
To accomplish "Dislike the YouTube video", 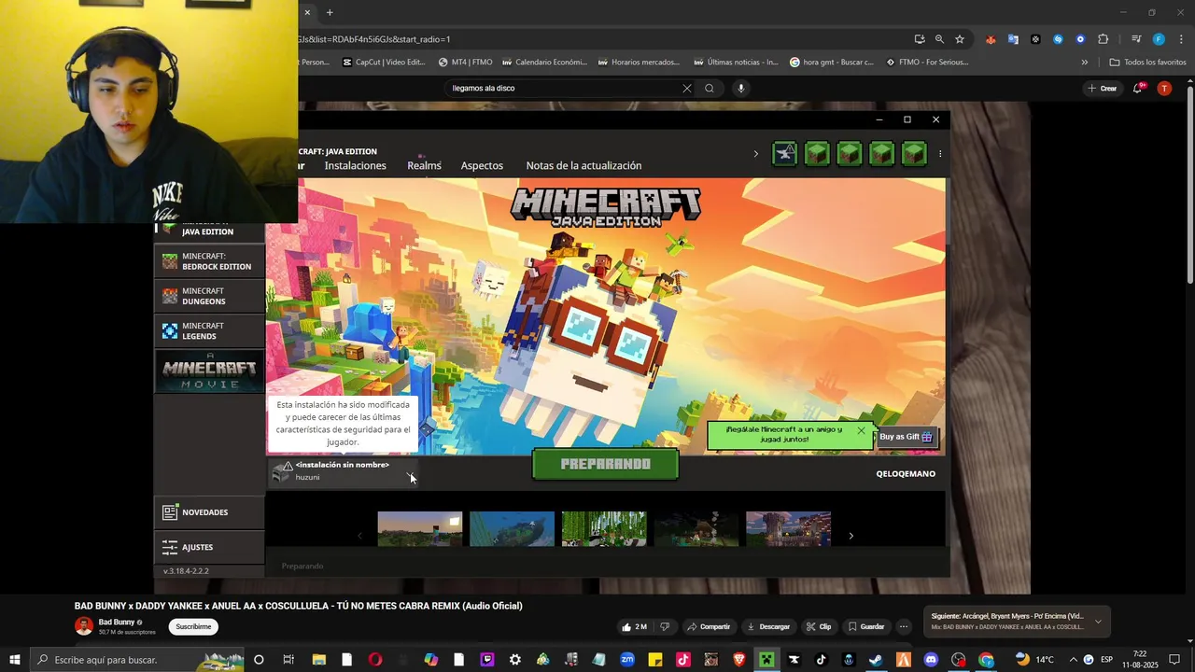I will click(665, 626).
